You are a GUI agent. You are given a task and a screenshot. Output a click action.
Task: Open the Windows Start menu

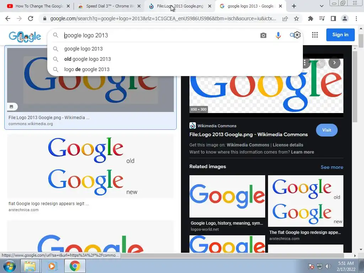point(9,266)
